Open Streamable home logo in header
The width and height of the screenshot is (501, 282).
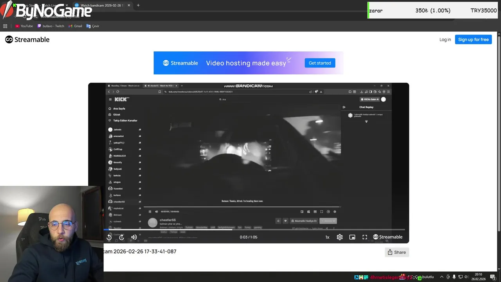click(27, 40)
